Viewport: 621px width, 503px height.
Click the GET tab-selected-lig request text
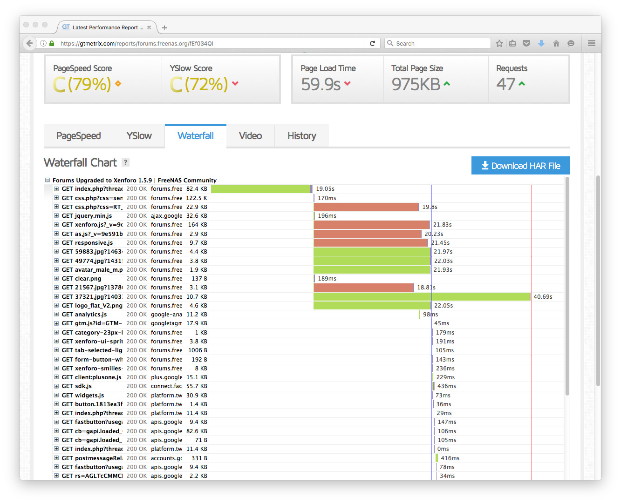click(x=92, y=350)
